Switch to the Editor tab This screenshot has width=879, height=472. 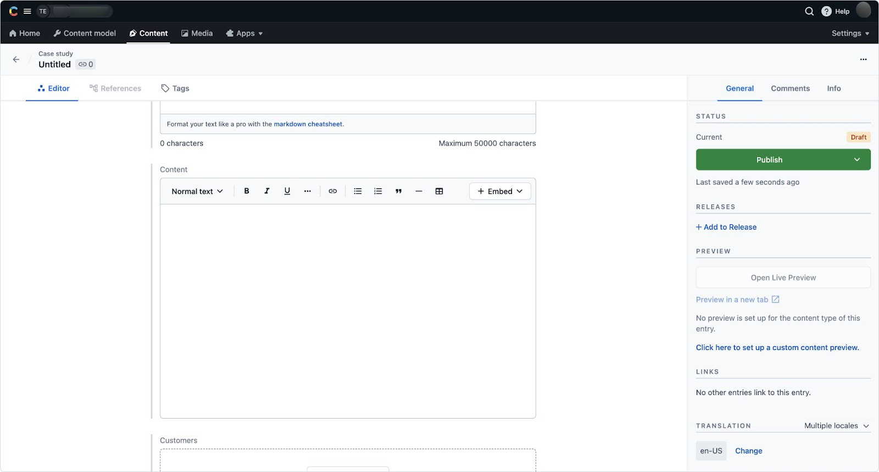coord(53,88)
